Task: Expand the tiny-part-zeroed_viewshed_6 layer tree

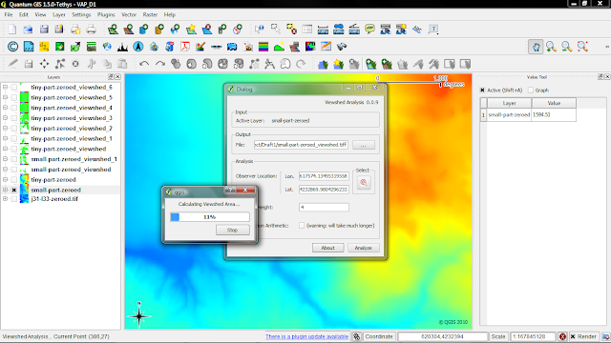Action: pos(5,87)
